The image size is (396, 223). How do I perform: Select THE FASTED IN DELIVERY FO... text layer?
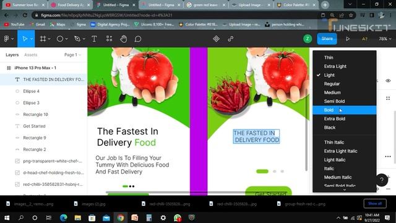[x=44, y=79]
